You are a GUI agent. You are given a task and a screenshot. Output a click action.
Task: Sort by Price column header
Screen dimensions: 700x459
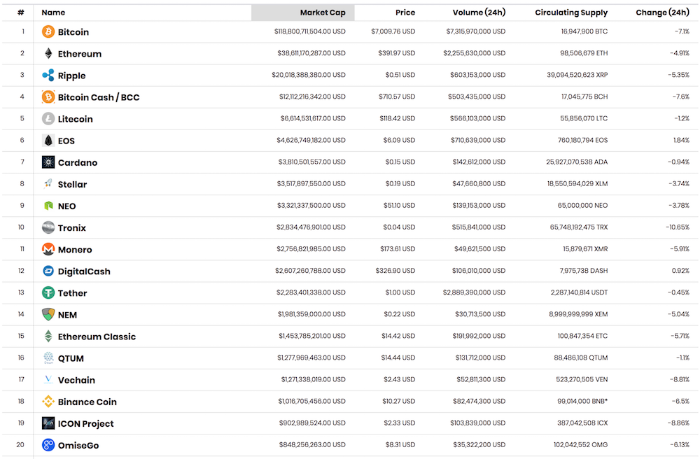click(405, 13)
